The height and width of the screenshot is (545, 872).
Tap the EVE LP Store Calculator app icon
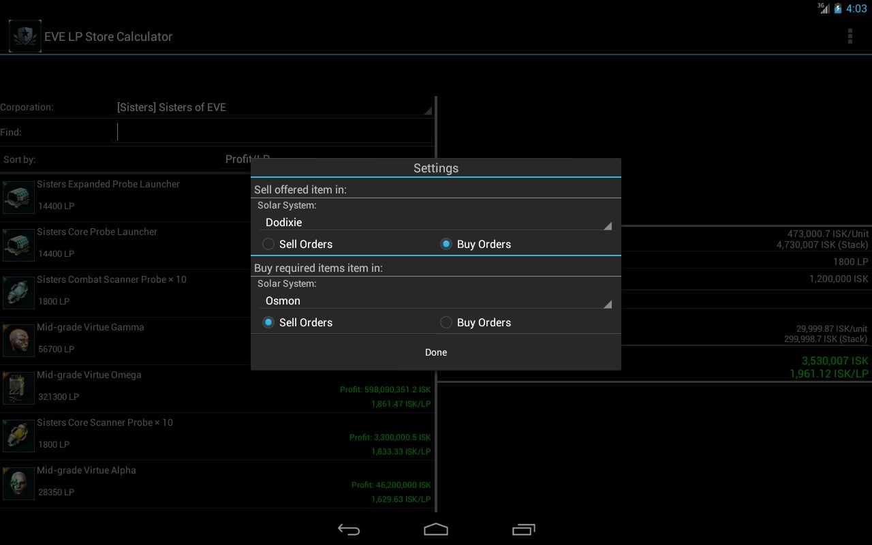tap(25, 36)
